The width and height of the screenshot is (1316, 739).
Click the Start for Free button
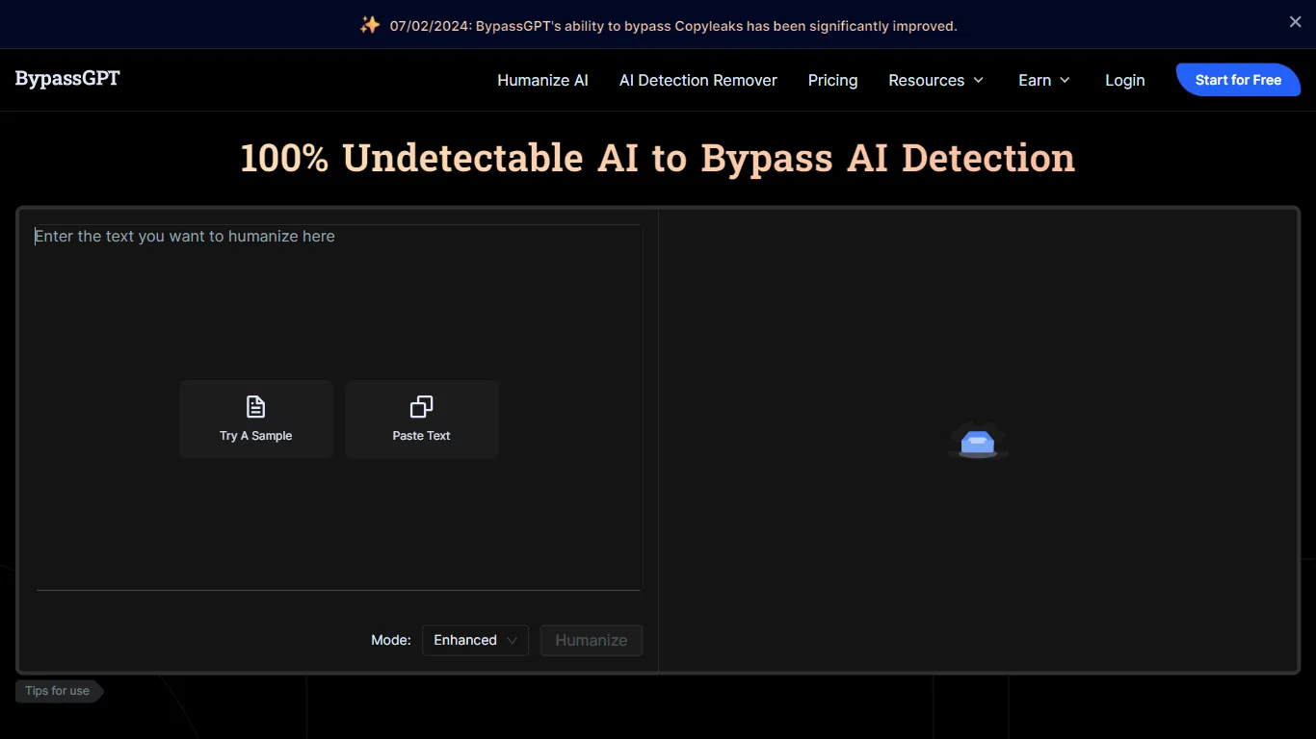[1238, 80]
